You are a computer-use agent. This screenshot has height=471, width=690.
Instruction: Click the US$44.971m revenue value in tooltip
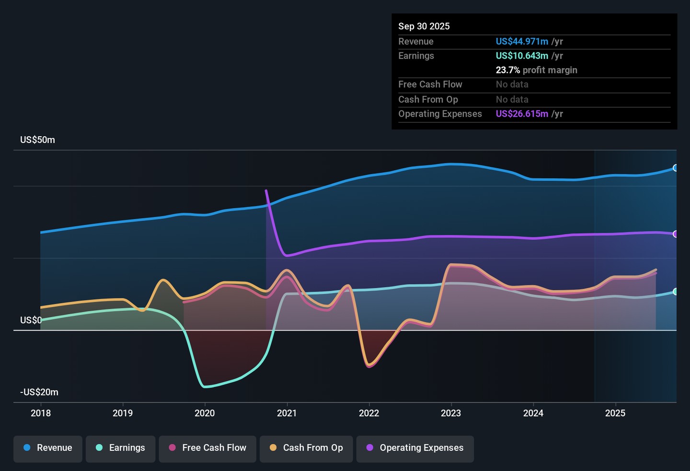(x=522, y=42)
